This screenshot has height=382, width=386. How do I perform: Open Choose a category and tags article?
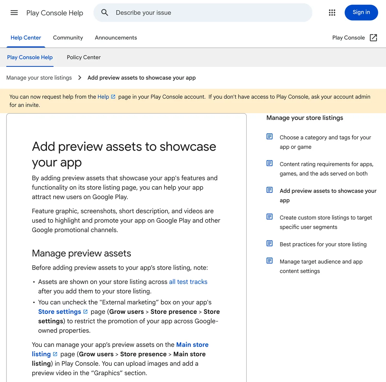click(x=325, y=142)
